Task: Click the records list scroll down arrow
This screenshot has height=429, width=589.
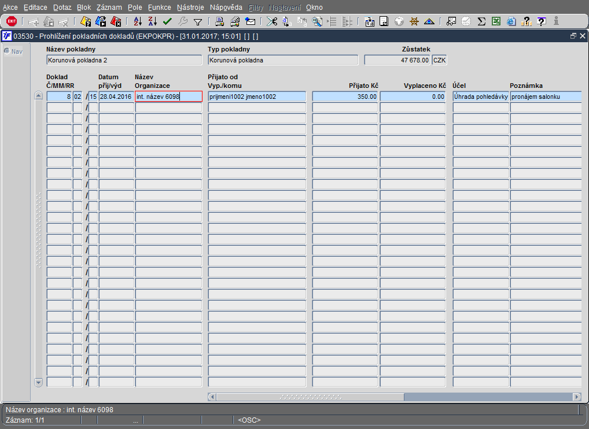Action: click(x=39, y=382)
